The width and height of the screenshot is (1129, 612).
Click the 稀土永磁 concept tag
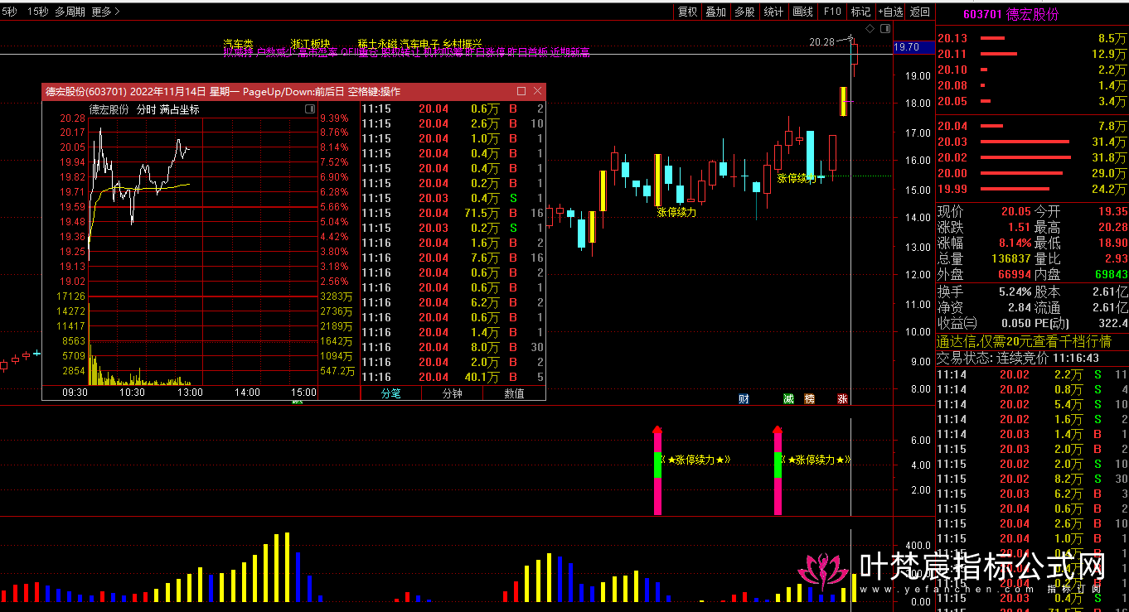tap(377, 43)
